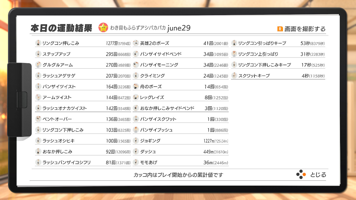This screenshot has width=356, height=200.
Task: Click 画面を撮影する to take a screenshot
Action: pos(305,29)
